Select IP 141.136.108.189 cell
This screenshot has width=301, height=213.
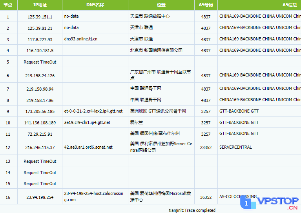40,123
